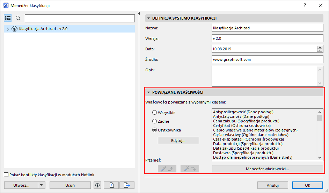Viewport: 329px width, 193px height.
Task: Open classification info icon button
Action: [97, 185]
